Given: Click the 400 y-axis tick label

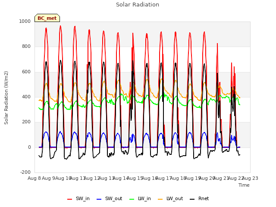Looking at the screenshot, I should click(x=26, y=97).
